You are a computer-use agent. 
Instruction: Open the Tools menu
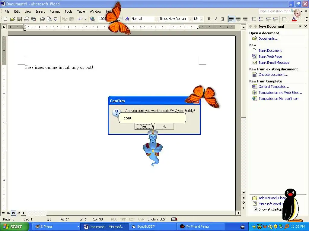68,11
